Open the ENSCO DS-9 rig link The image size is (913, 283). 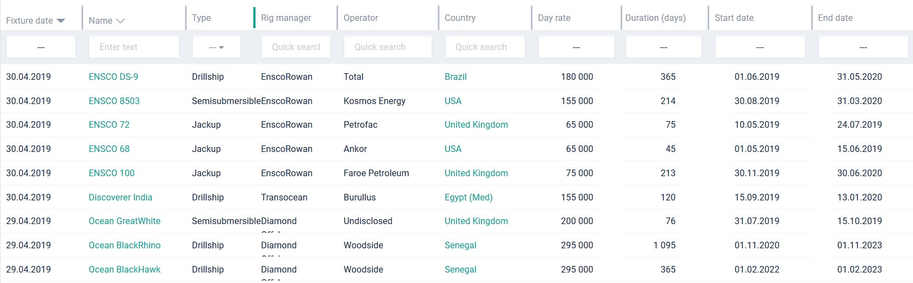pos(113,77)
